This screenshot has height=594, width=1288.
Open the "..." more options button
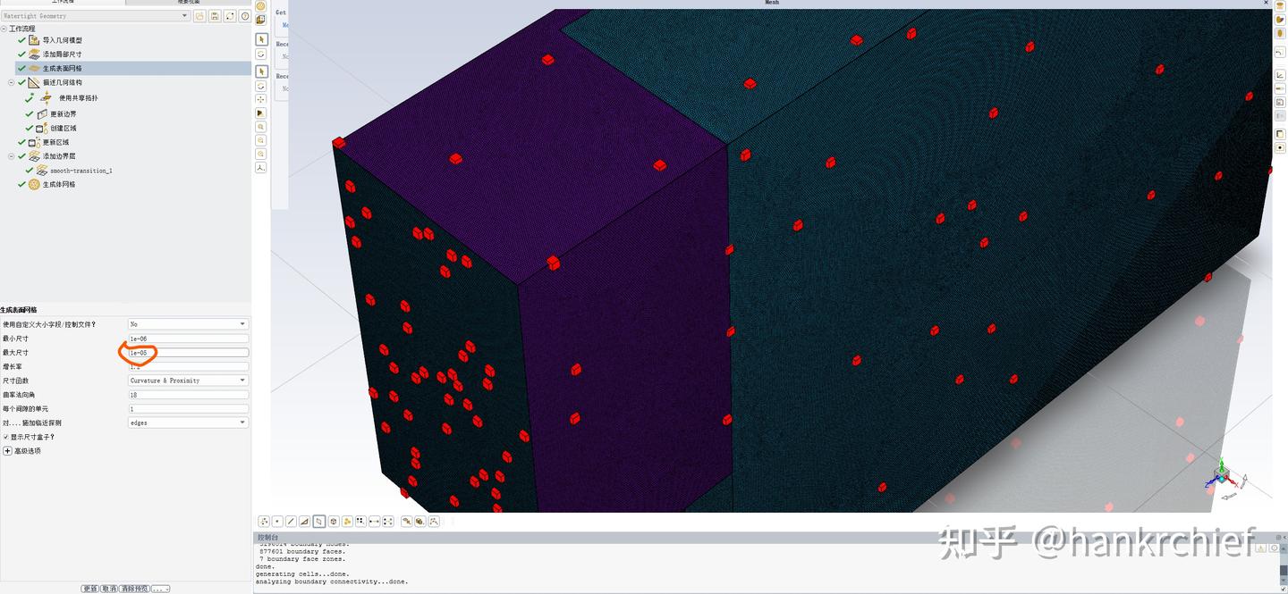(x=160, y=589)
